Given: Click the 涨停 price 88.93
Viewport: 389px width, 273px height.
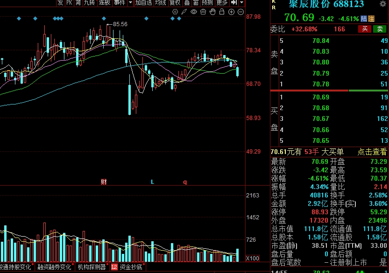Looking at the screenshot, I should tap(320, 212).
